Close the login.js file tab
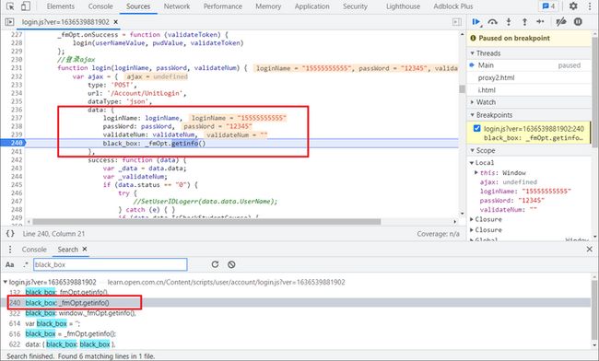Viewport: 599px width, 361px height. point(115,22)
